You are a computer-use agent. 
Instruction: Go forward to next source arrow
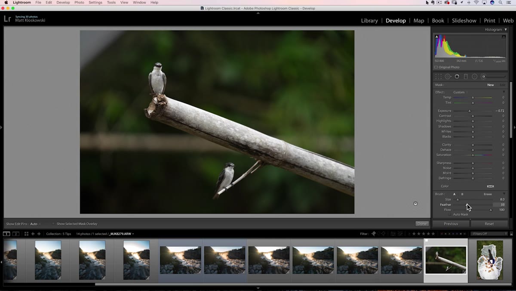39,234
